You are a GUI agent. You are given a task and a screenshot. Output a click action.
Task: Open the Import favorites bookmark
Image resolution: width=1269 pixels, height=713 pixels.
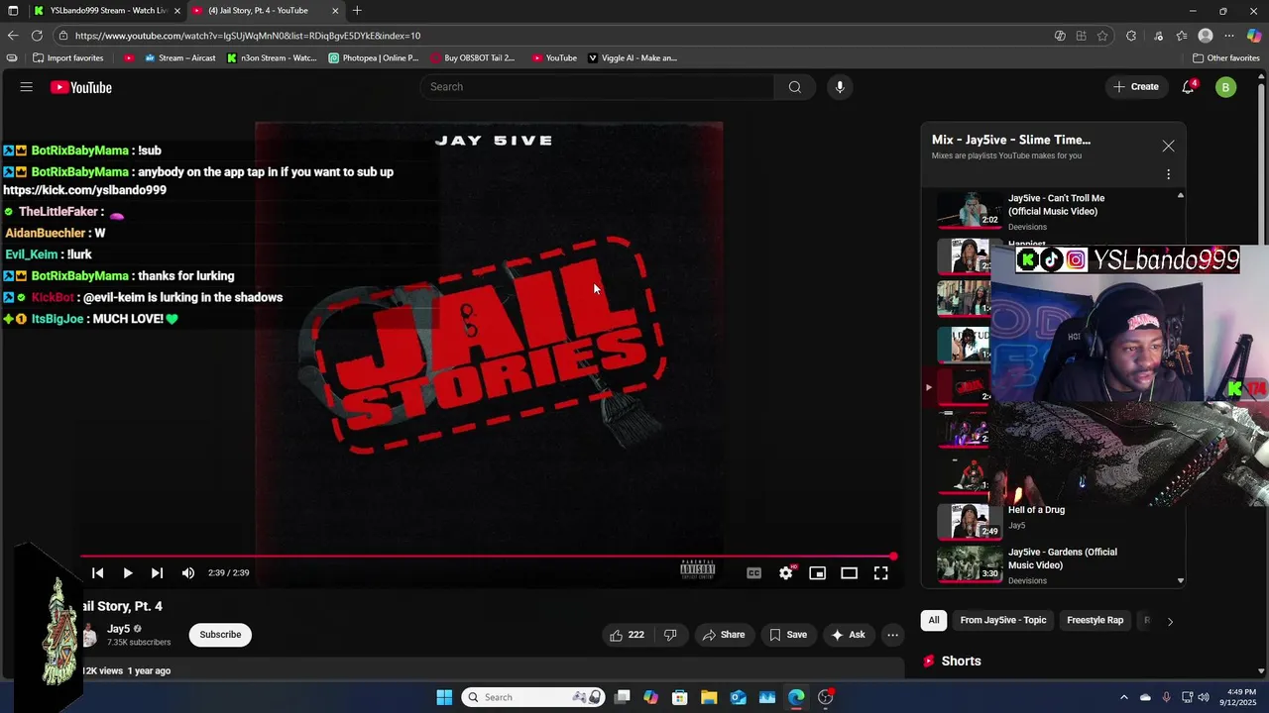pos(68,58)
